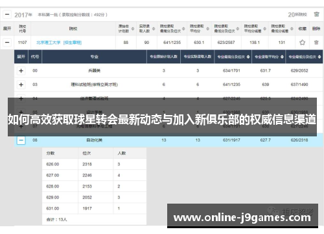Collapse the 1107 university row

pyautogui.click(x=7, y=42)
